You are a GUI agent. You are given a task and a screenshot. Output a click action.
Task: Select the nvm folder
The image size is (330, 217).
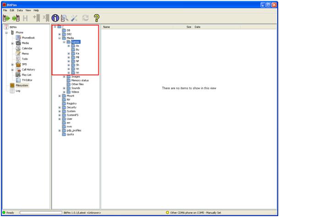(x=69, y=126)
